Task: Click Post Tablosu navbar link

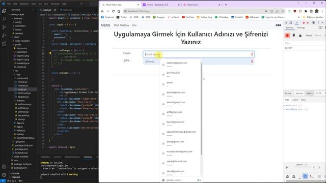Action: (121, 25)
